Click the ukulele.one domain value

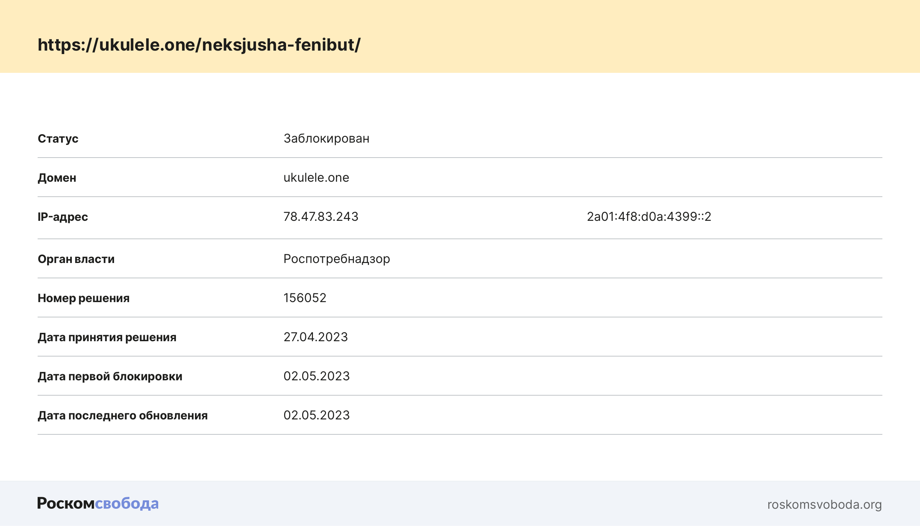tap(316, 178)
